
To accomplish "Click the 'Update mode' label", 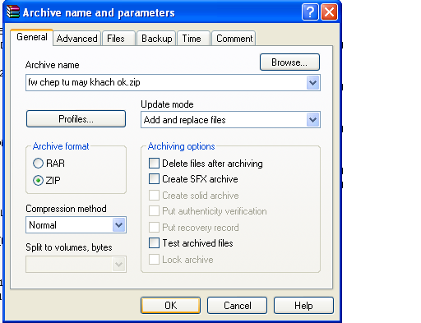I will pyautogui.click(x=167, y=104).
